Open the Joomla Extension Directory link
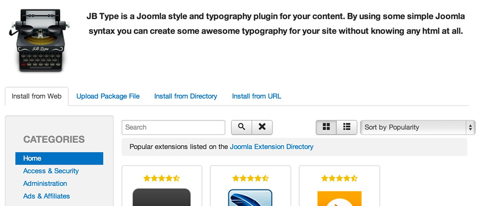This screenshot has width=479, height=206. click(x=271, y=147)
